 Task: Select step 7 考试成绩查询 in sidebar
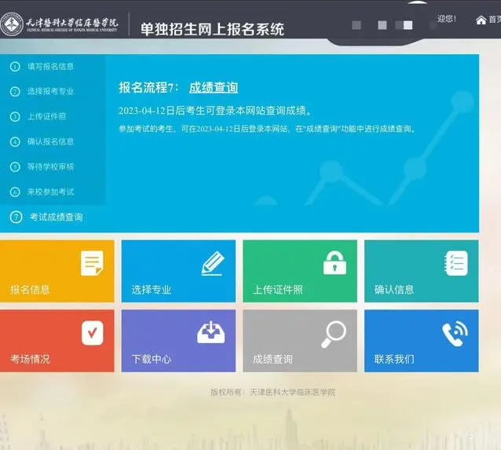pos(56,217)
